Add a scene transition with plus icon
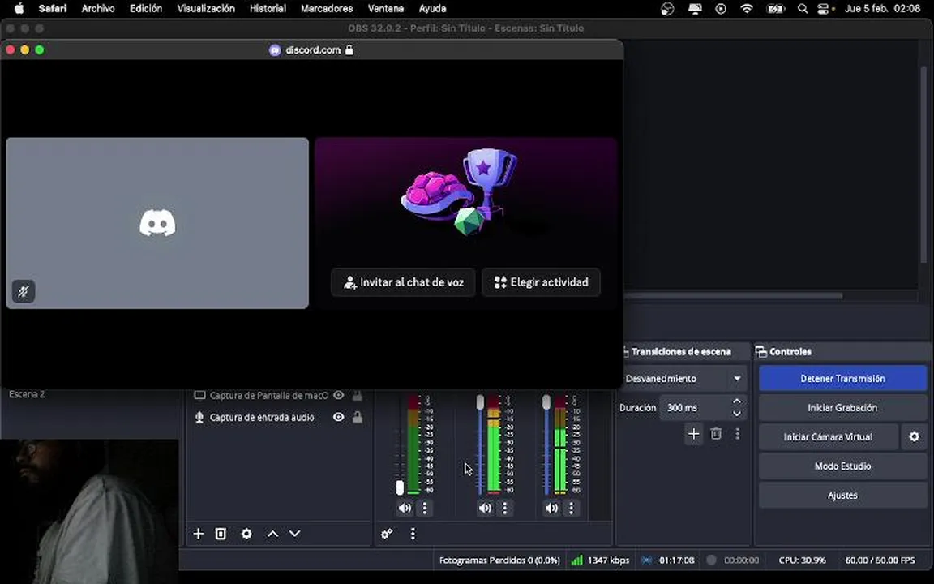The width and height of the screenshot is (934, 584). tap(693, 434)
